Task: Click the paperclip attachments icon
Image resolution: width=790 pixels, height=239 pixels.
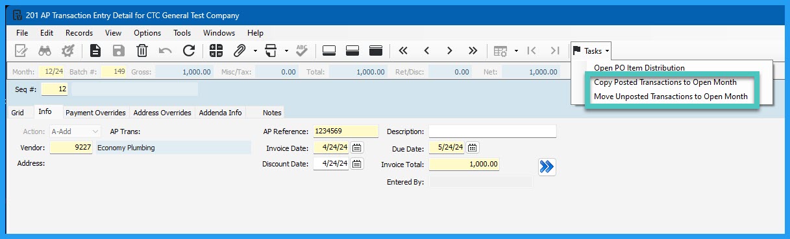Action: pyautogui.click(x=240, y=51)
